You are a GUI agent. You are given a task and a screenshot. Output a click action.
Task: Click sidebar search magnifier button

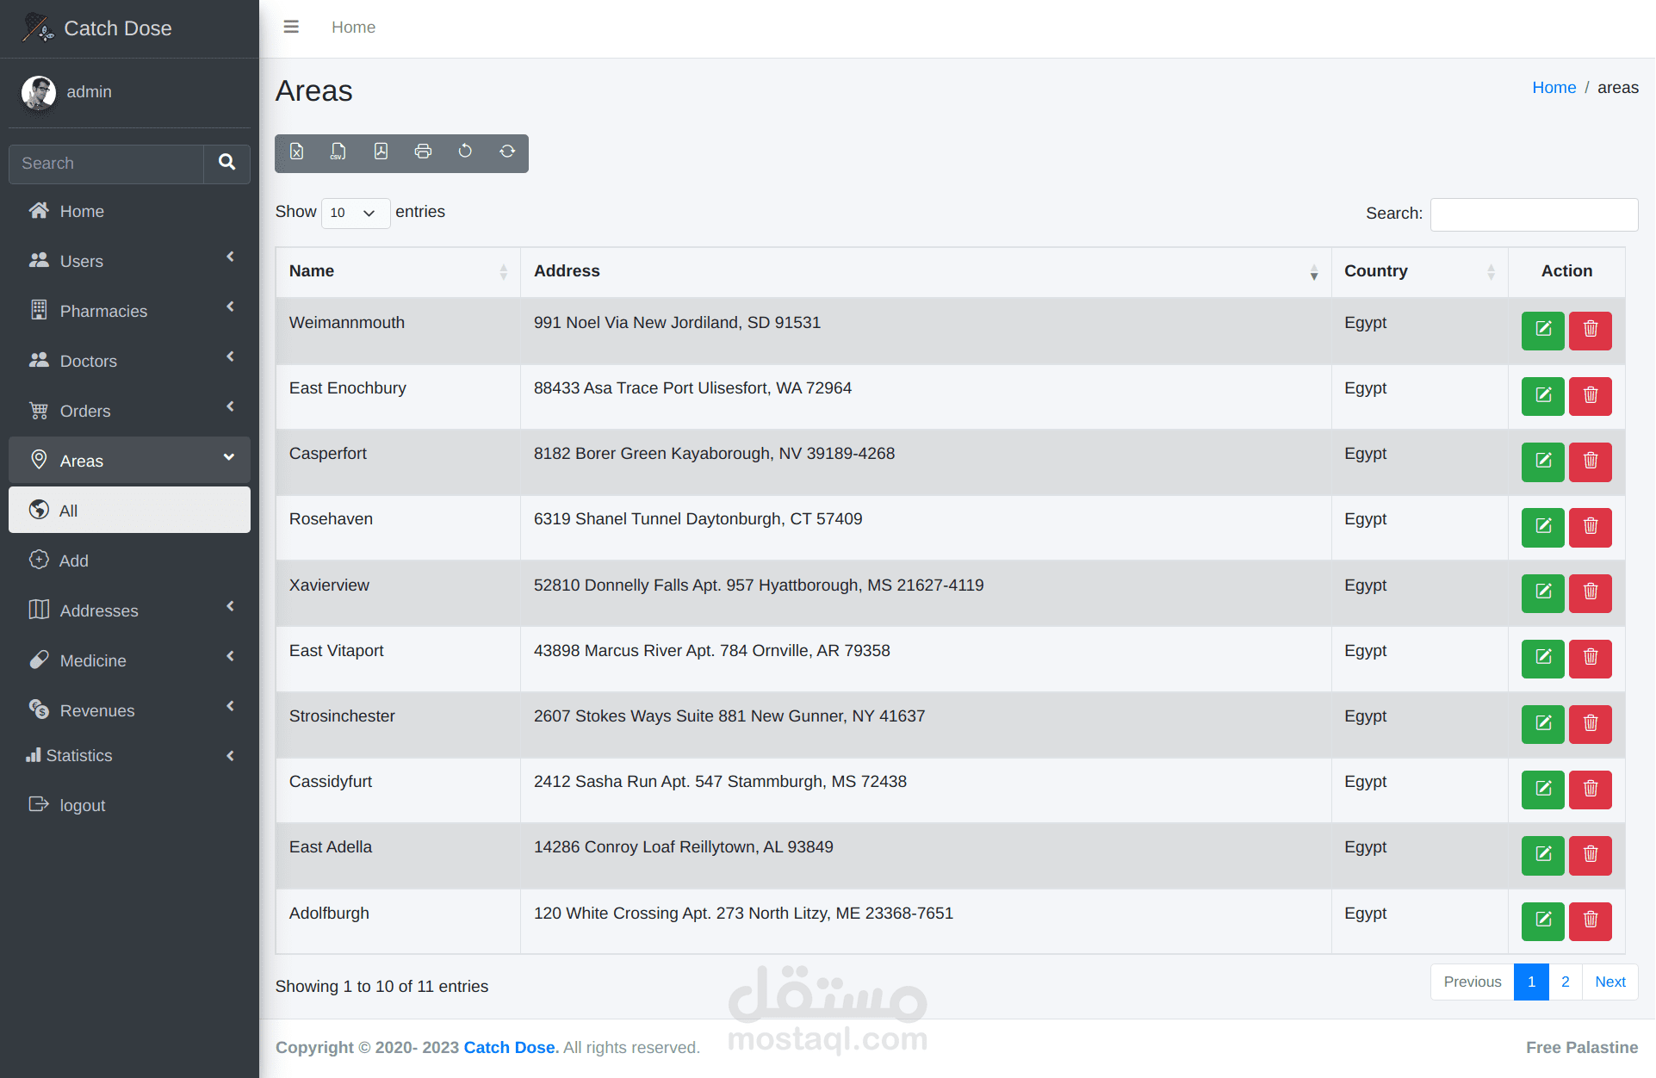[226, 163]
